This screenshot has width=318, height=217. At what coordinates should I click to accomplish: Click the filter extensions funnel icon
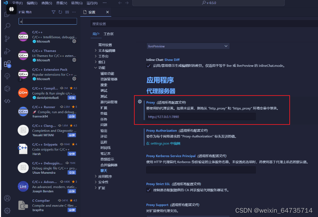[53, 12]
